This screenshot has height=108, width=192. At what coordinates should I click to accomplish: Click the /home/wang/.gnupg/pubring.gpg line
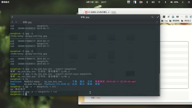tap(28, 36)
